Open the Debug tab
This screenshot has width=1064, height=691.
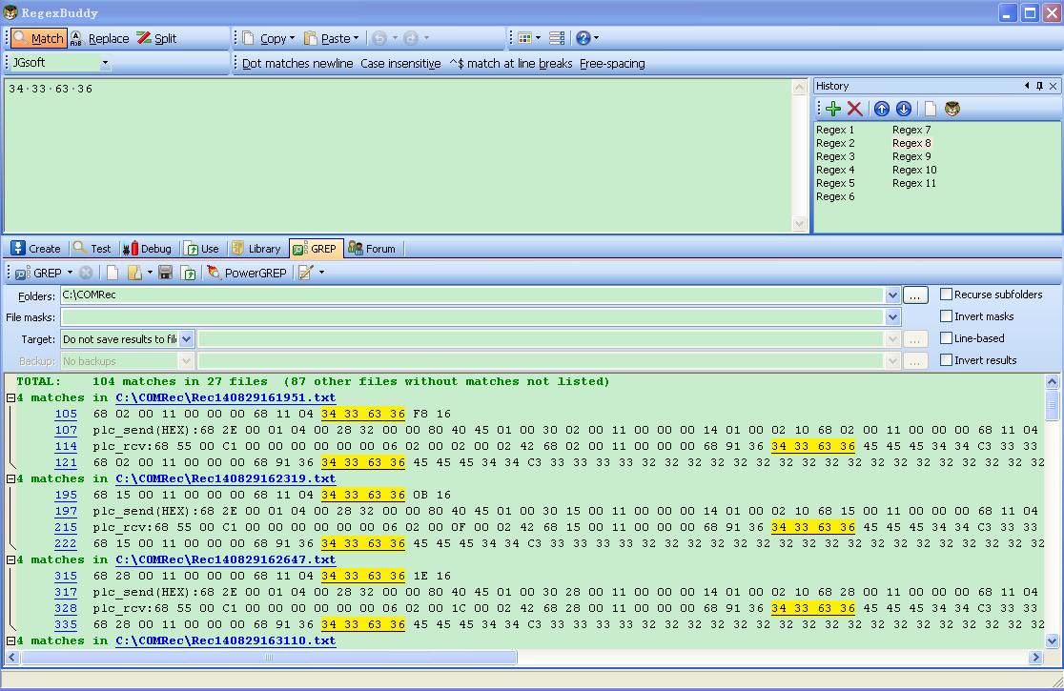147,249
